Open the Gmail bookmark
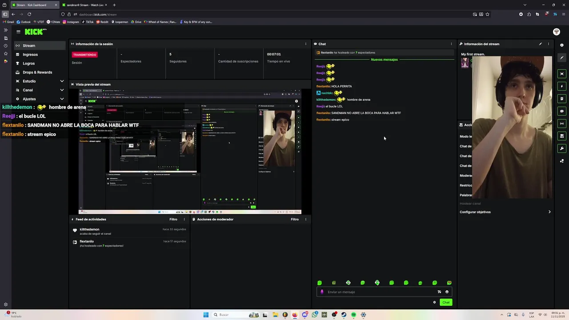The image size is (569, 320). point(9,22)
